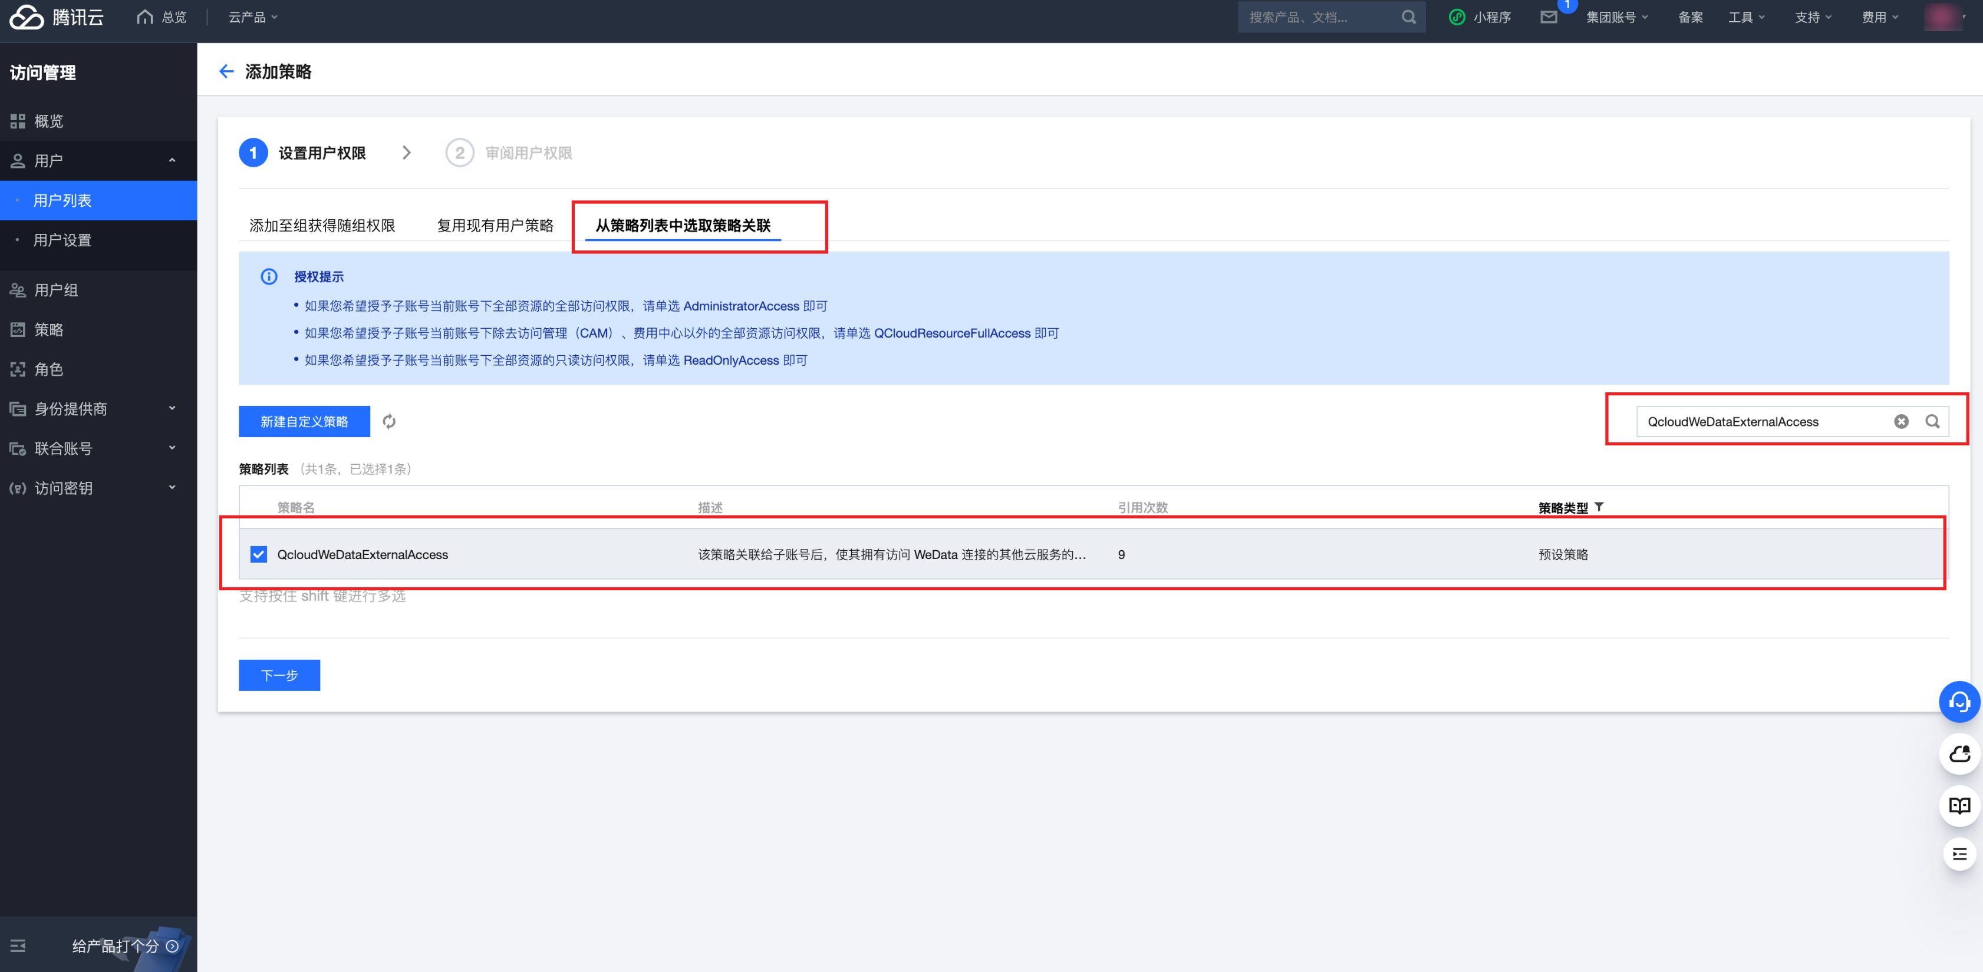
Task: Click the 下一步 button
Action: (x=279, y=675)
